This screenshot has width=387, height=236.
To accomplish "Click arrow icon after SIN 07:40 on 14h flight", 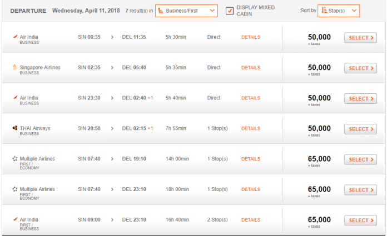I will [x=112, y=159].
